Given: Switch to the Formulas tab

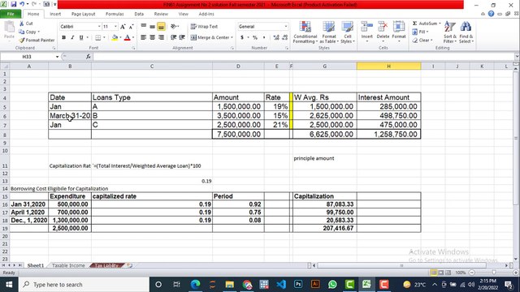Looking at the screenshot, I should point(115,14).
